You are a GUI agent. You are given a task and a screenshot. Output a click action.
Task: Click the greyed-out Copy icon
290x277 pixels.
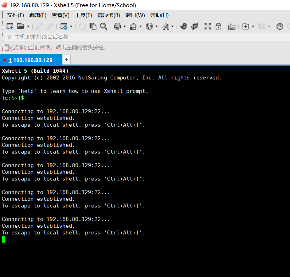pyautogui.click(x=82, y=26)
